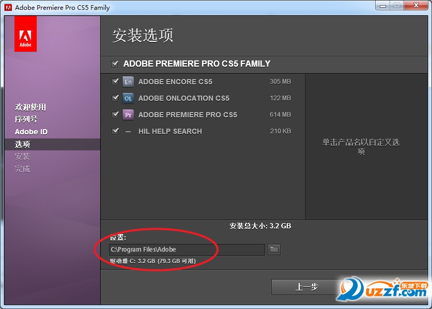Click the title bar Adobe app icon
This screenshot has height=309, width=432.
pos(8,7)
